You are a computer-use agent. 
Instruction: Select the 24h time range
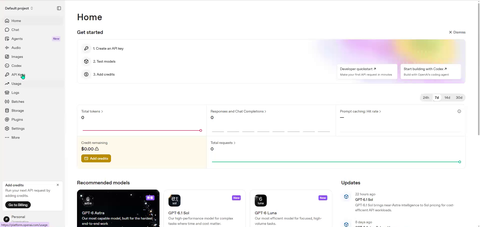coord(426,98)
